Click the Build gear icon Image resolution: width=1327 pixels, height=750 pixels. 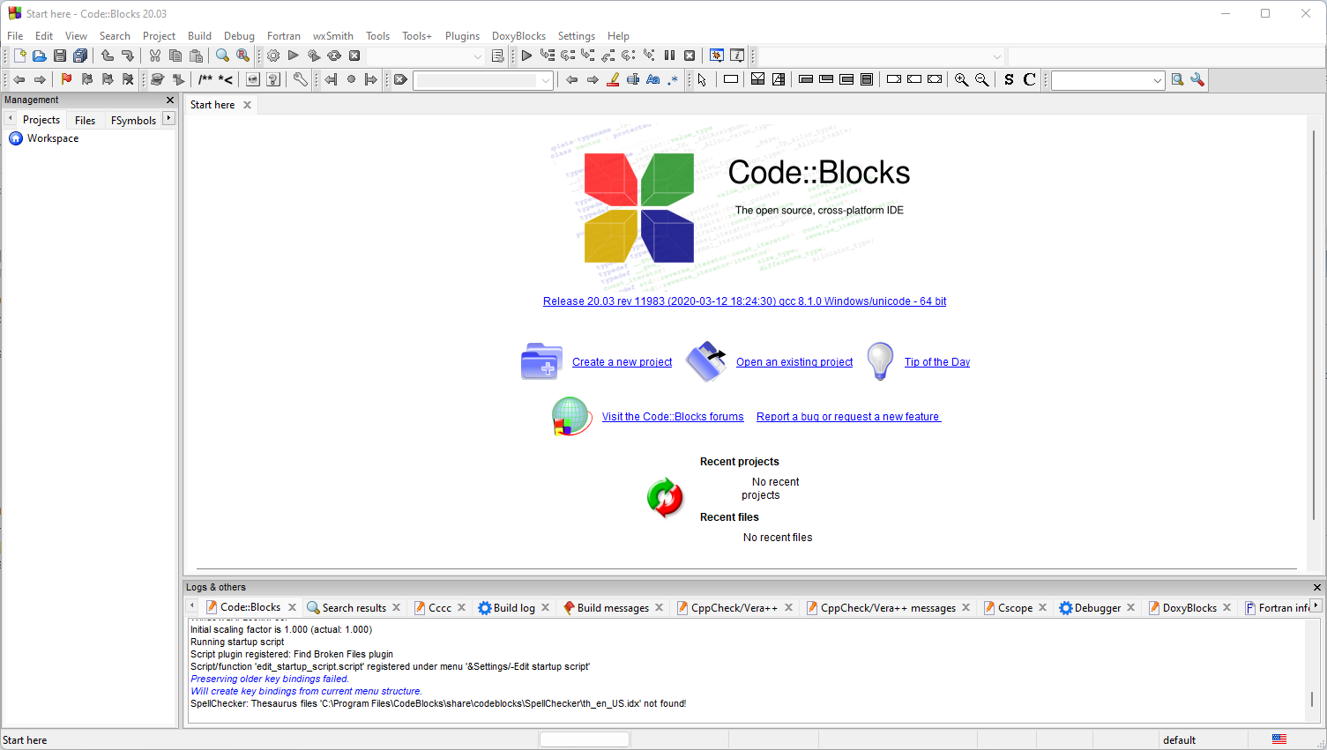pos(273,56)
